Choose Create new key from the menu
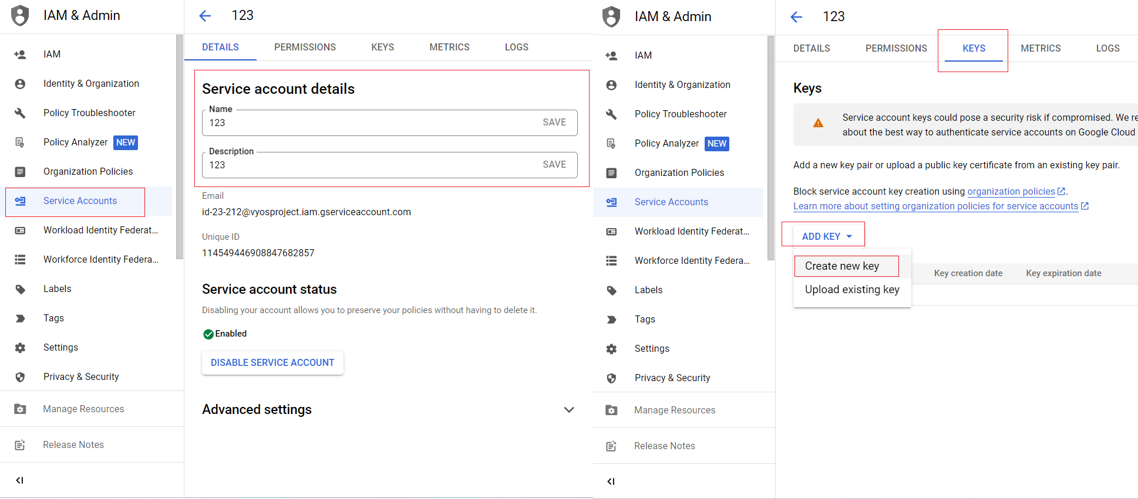Viewport: 1138px width, 499px height. 842,266
